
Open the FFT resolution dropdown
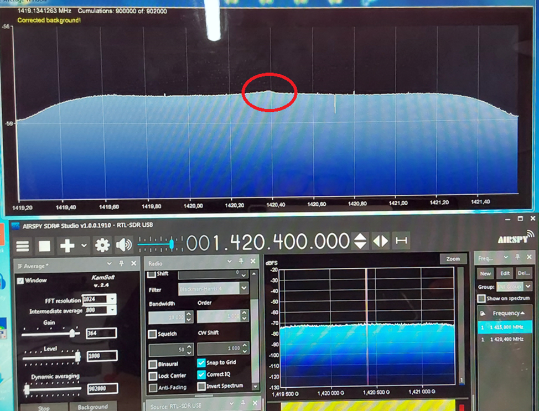[112, 299]
